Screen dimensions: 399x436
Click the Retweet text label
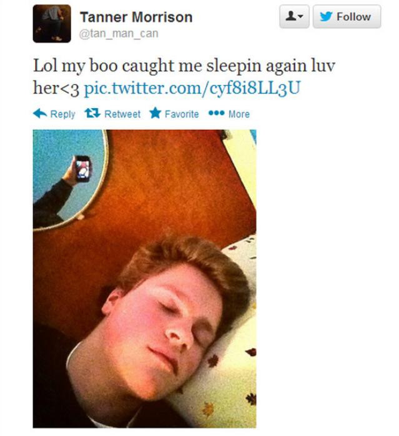pos(122,114)
